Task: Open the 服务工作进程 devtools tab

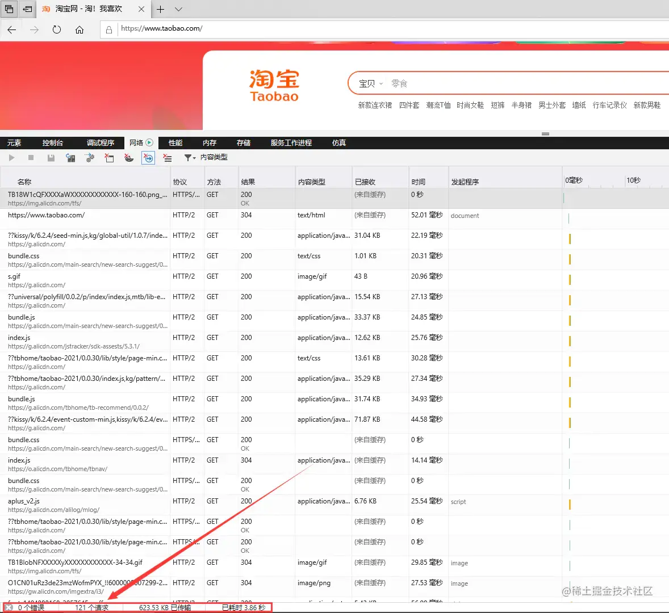Action: click(291, 143)
